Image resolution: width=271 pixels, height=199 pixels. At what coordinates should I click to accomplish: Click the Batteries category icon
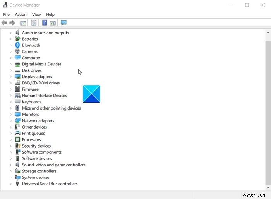point(17,39)
